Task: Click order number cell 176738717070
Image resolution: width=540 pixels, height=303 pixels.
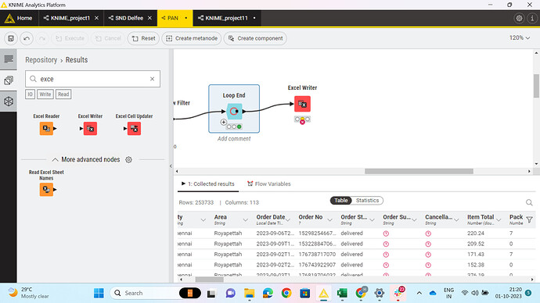Action: (x=317, y=255)
